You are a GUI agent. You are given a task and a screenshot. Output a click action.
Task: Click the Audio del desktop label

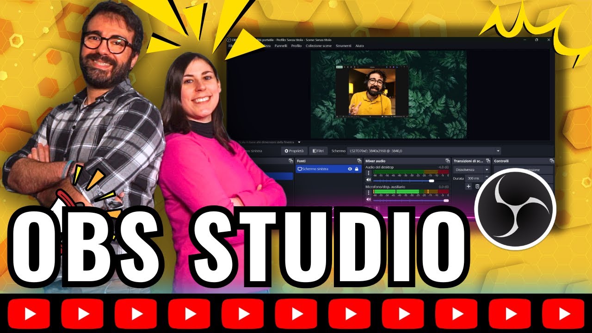379,167
